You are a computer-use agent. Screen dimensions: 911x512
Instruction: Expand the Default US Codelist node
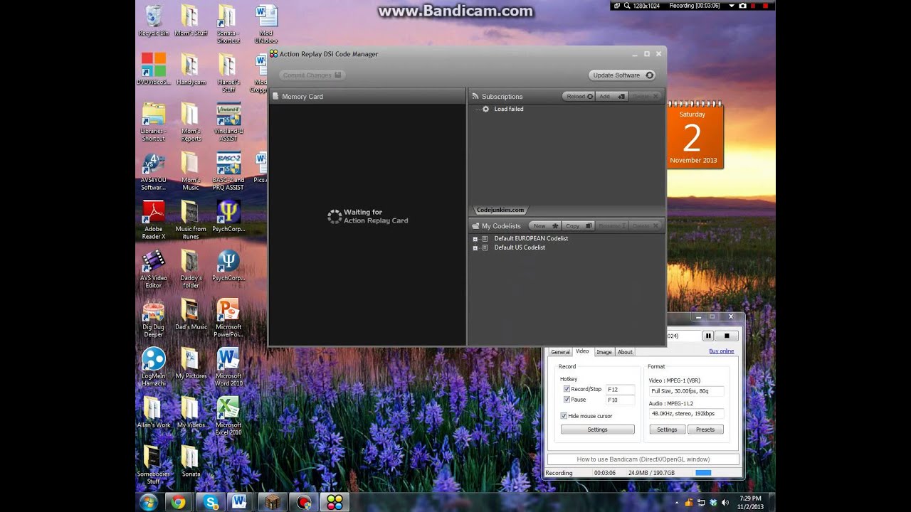475,247
